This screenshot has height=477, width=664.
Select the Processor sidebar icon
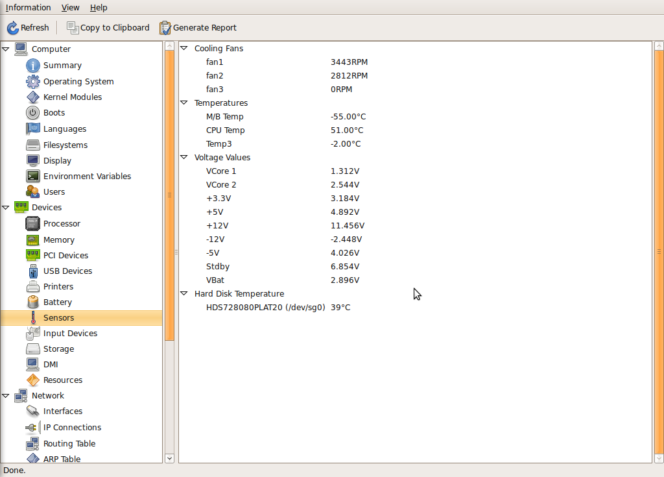[x=32, y=224]
